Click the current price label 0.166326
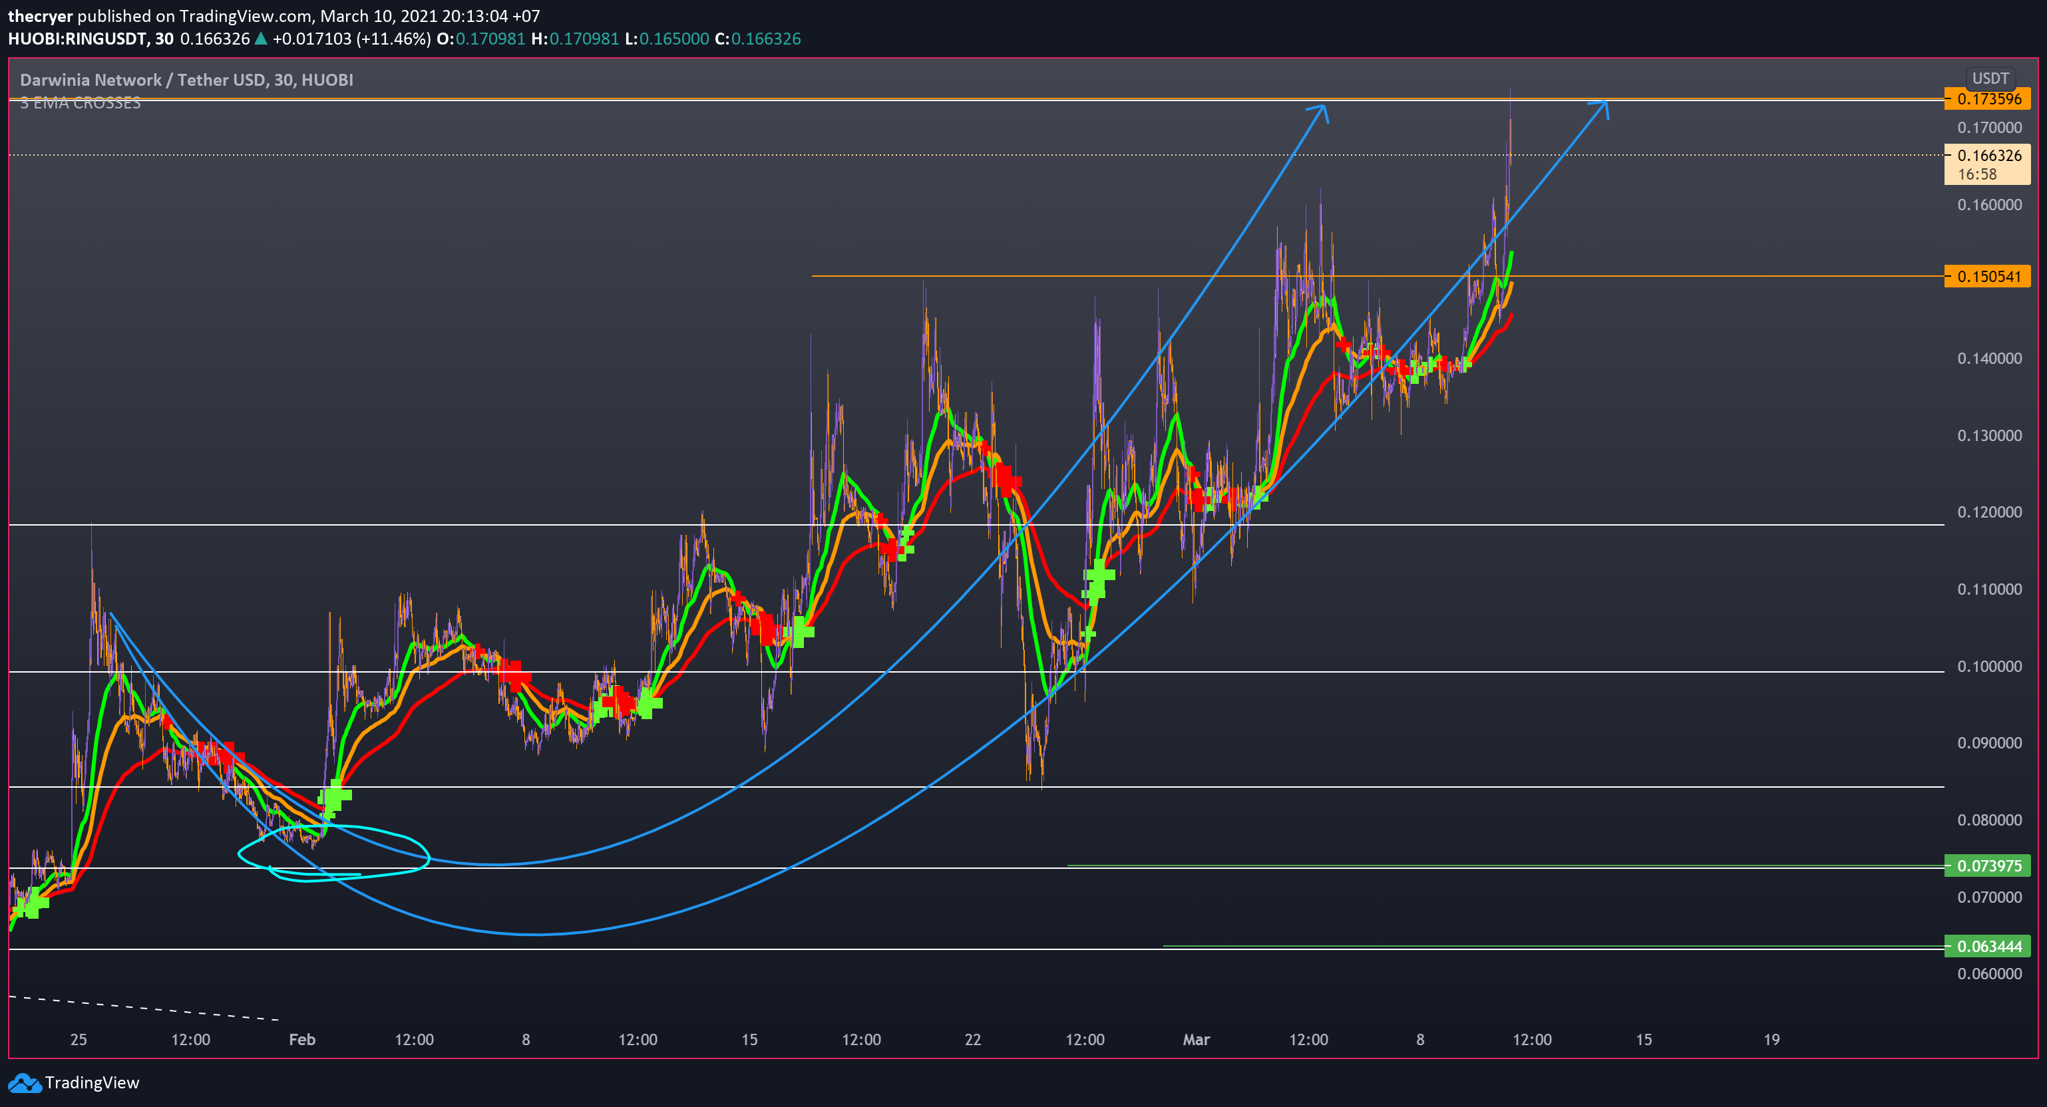The width and height of the screenshot is (2047, 1107). coord(1989,155)
